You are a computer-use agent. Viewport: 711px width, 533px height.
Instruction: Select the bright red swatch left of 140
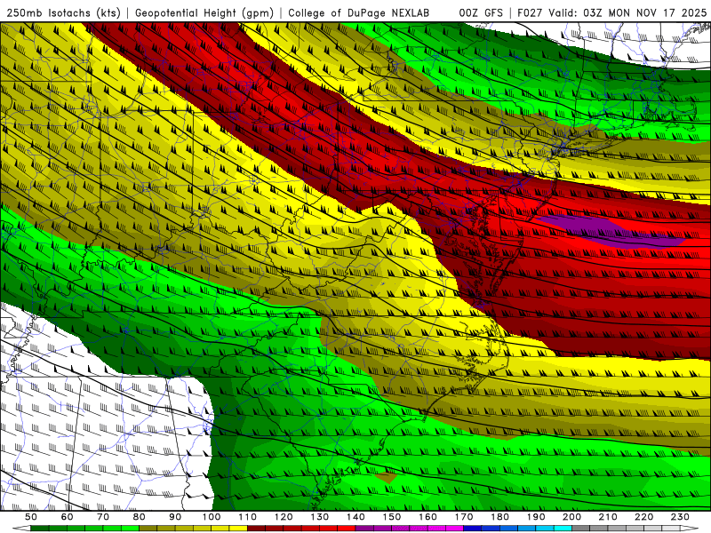coord(347,529)
